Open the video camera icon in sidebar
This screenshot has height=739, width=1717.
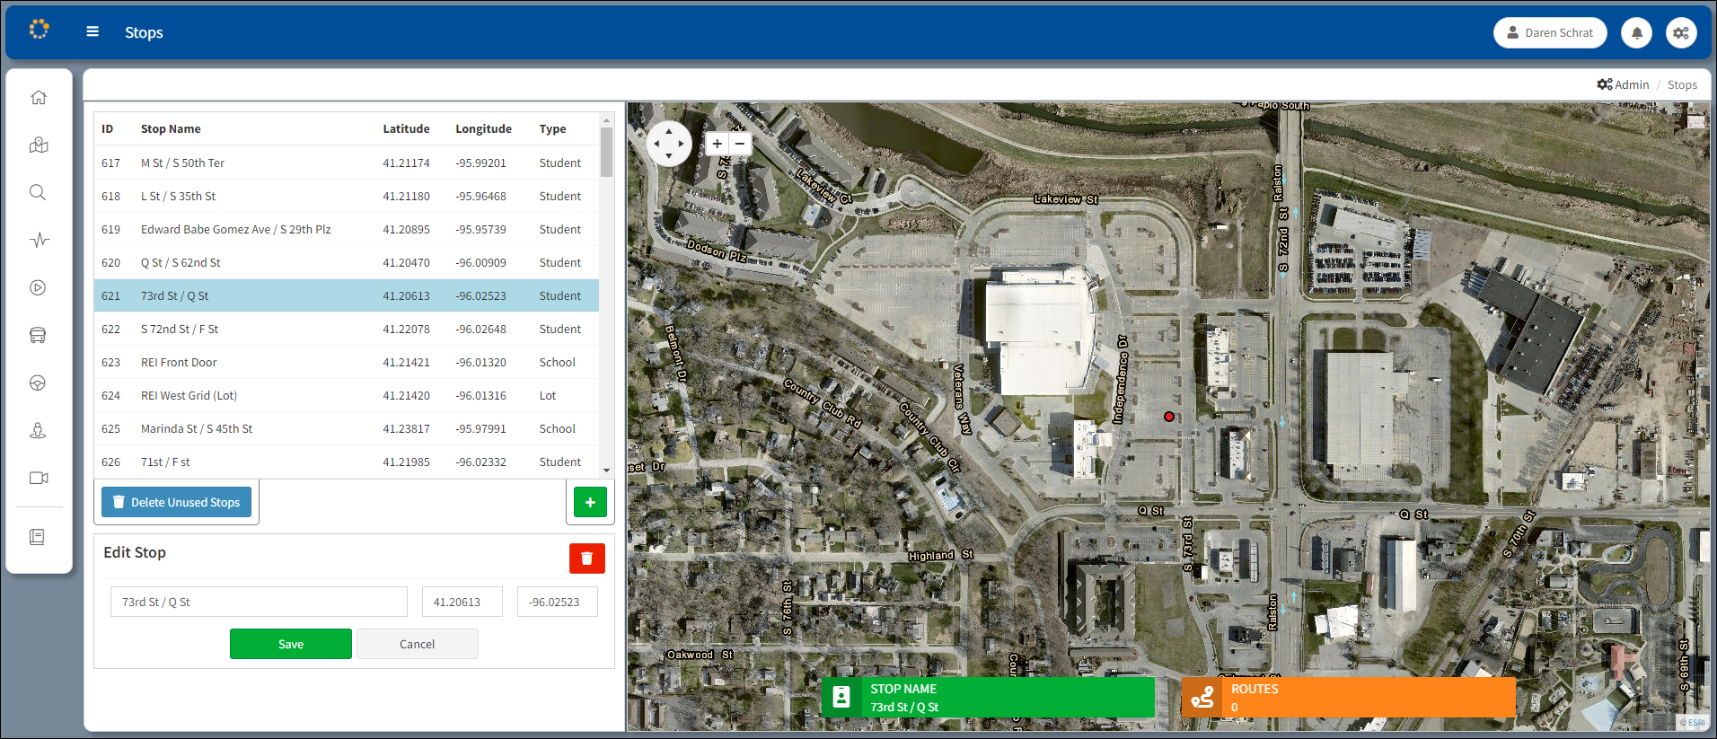39,478
